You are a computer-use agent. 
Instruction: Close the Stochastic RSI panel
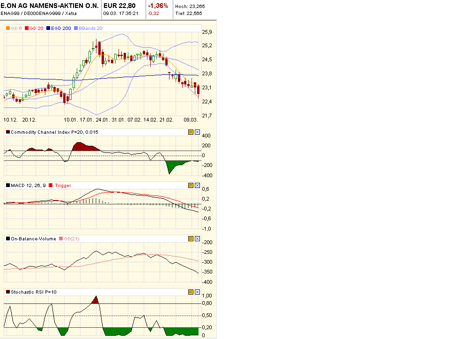pyautogui.click(x=197, y=292)
